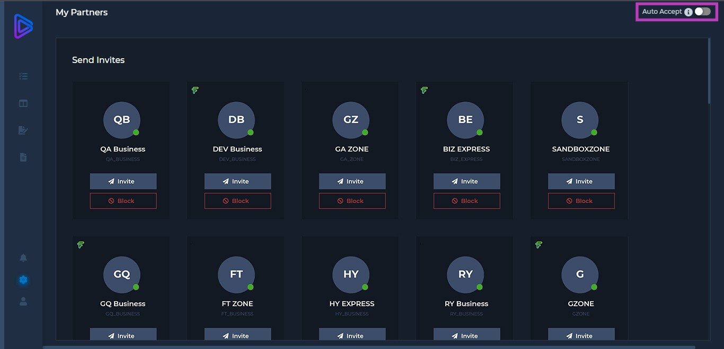Viewport: 724px width, 349px height.
Task: Select the "DEV Business" partner name
Action: pos(237,149)
